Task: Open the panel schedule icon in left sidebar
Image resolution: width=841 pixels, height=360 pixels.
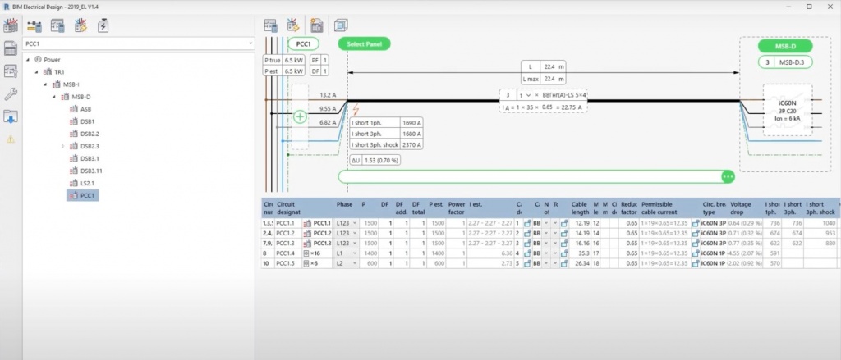Action: tap(11, 25)
